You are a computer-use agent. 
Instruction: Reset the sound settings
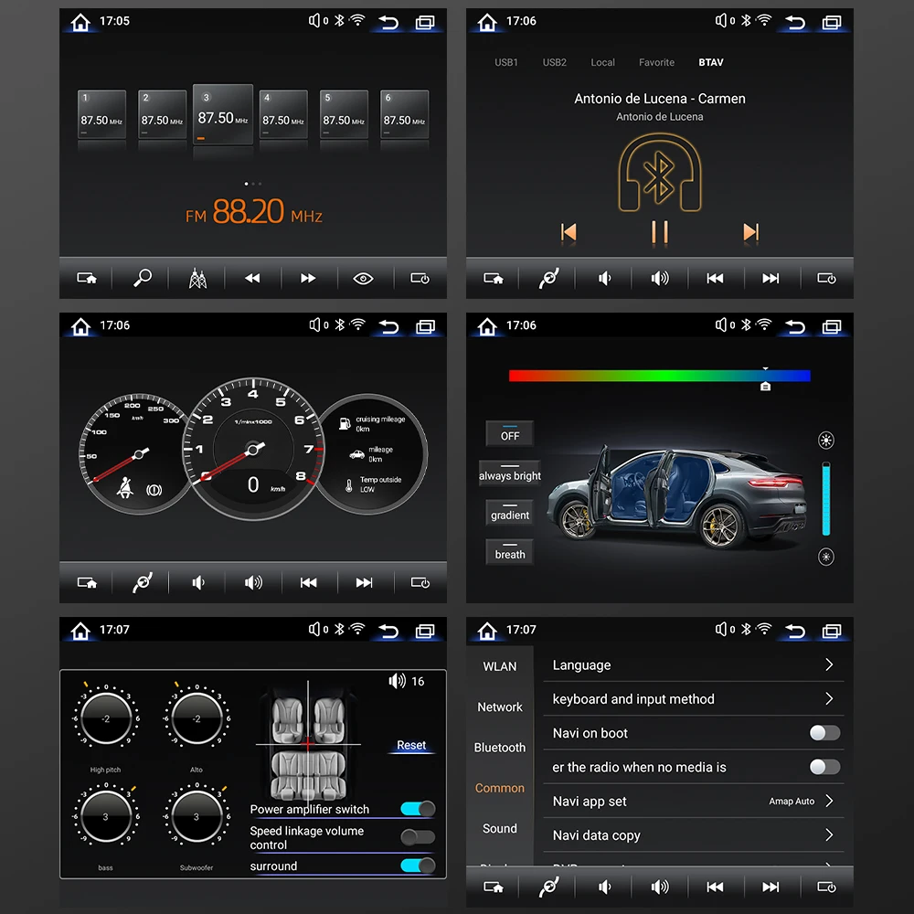tap(411, 745)
